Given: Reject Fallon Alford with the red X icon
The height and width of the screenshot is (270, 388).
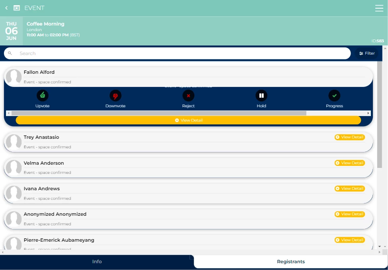Looking at the screenshot, I should pos(188,96).
